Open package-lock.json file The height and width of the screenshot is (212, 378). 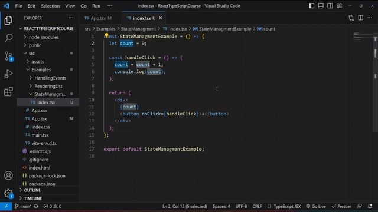point(47,176)
